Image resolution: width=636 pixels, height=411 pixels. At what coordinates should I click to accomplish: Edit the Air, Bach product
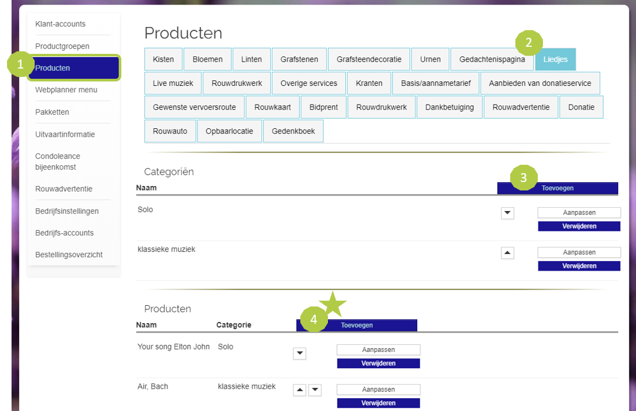click(378, 390)
